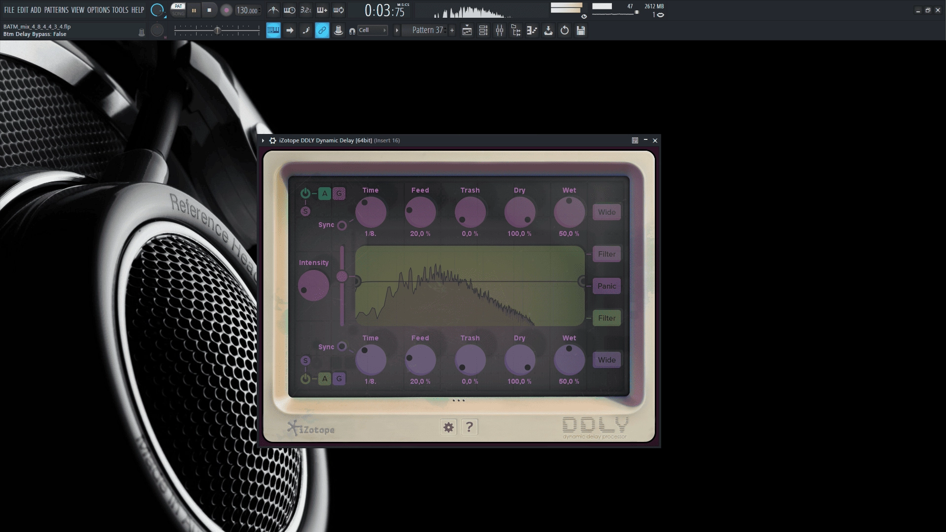Click the bottom Wide button
The width and height of the screenshot is (946, 532).
[x=607, y=360]
